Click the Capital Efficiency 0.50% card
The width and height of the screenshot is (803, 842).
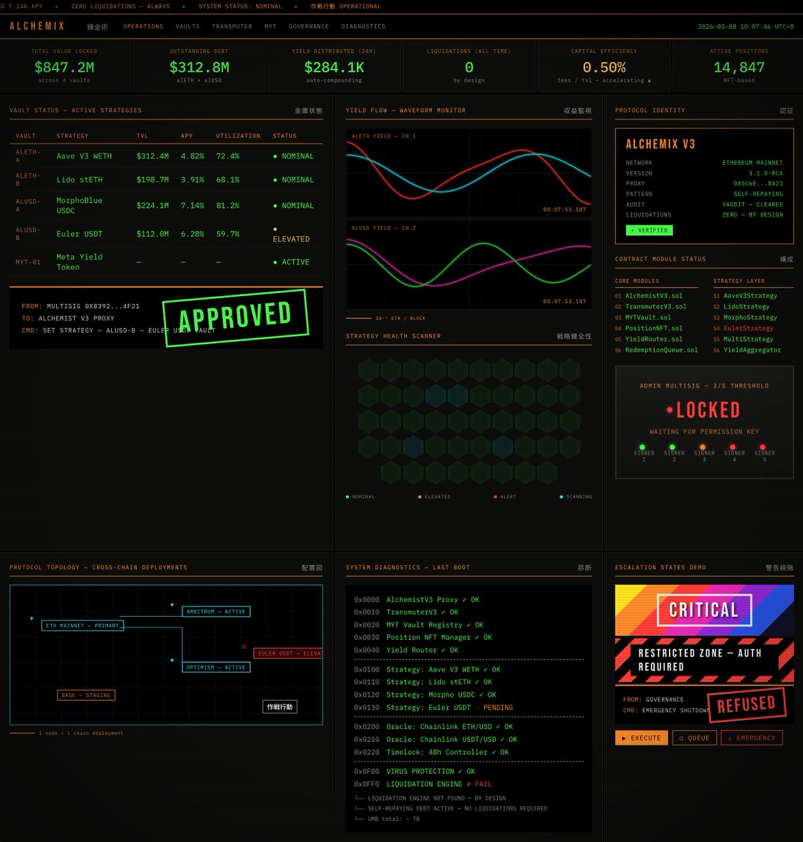[x=604, y=66]
